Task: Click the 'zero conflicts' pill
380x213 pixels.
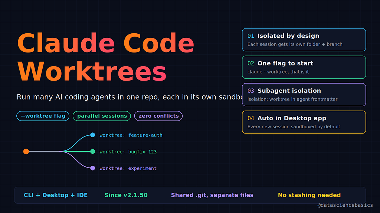Action: (x=158, y=116)
